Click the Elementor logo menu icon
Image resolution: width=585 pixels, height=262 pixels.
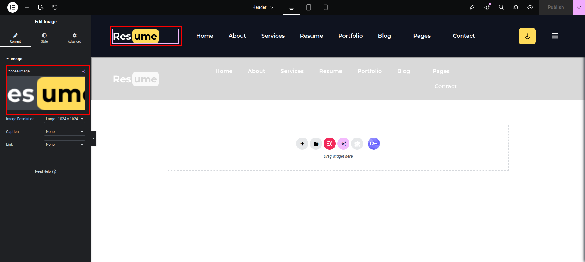(x=12, y=7)
